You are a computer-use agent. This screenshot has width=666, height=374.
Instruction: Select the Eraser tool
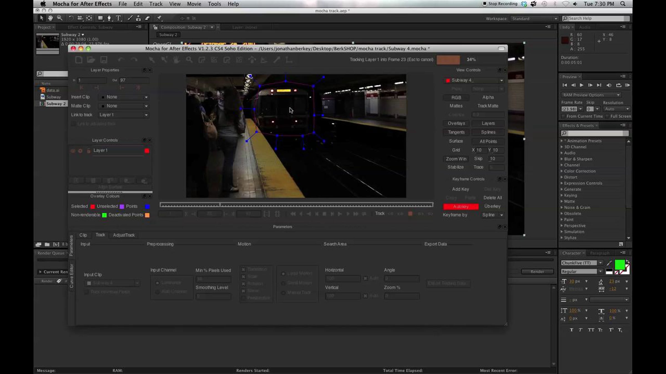point(147,18)
